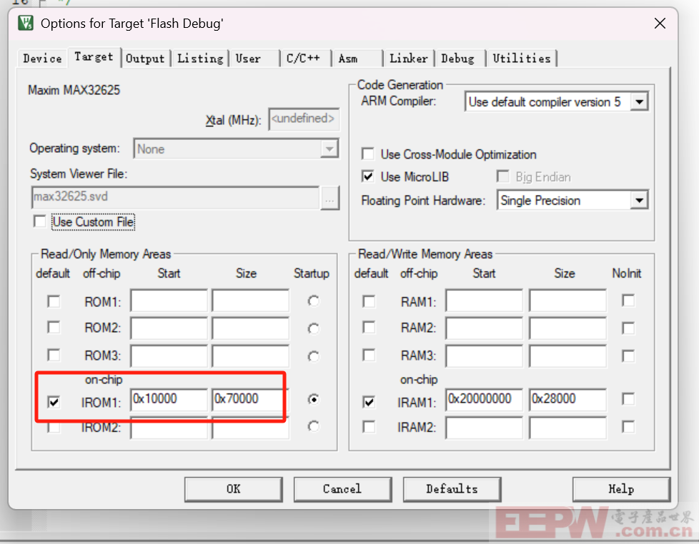Select the Target tab
The image size is (699, 544).
94,57
